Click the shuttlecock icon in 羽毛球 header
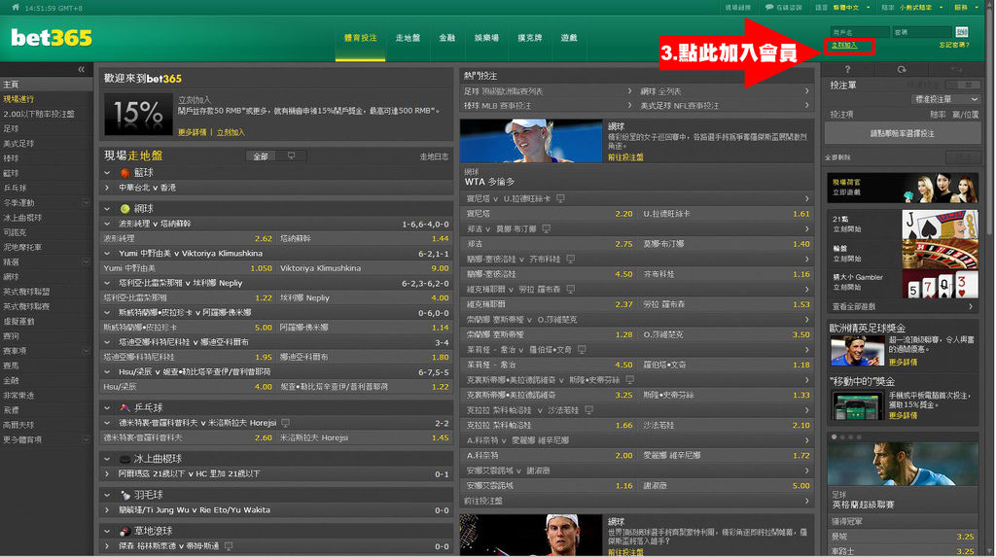 tap(125, 495)
